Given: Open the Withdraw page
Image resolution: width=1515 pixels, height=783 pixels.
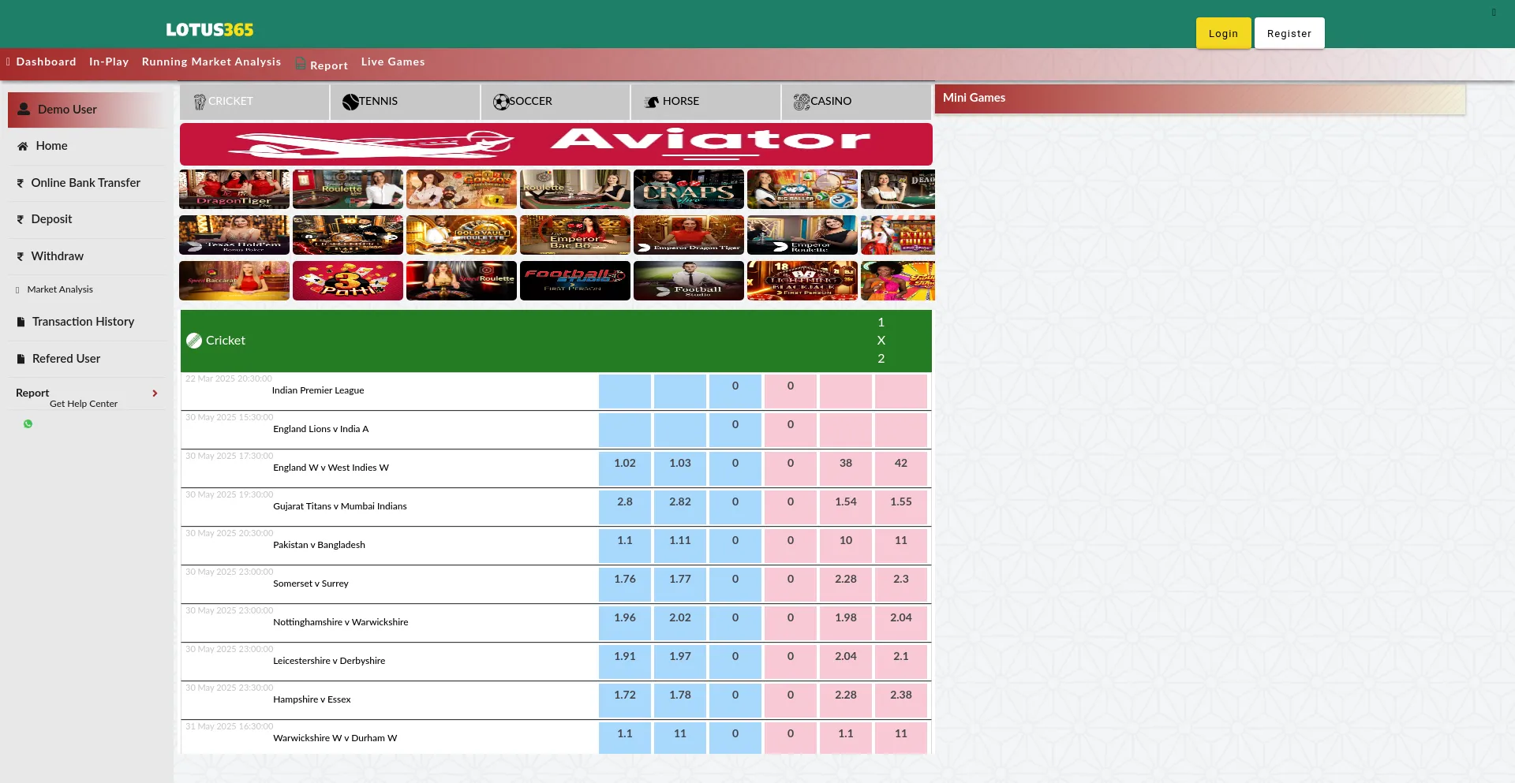Looking at the screenshot, I should [x=57, y=256].
